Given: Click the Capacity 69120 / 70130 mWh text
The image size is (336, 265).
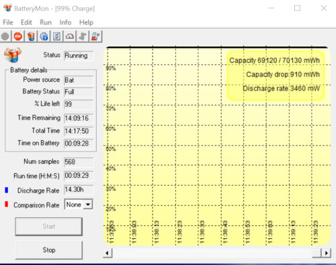Looking at the screenshot, I should coord(274,60).
